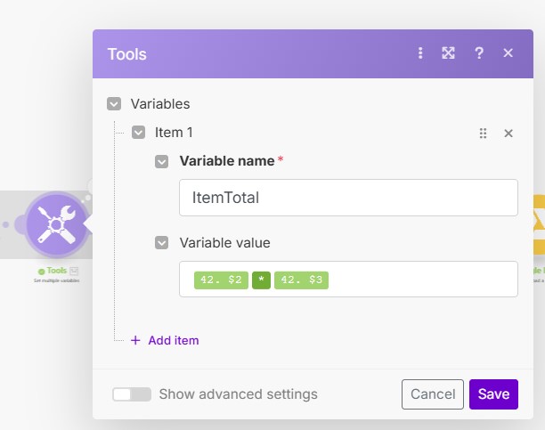This screenshot has width=545, height=430.
Task: Click the plus icon beside Add item
Action: tap(135, 340)
